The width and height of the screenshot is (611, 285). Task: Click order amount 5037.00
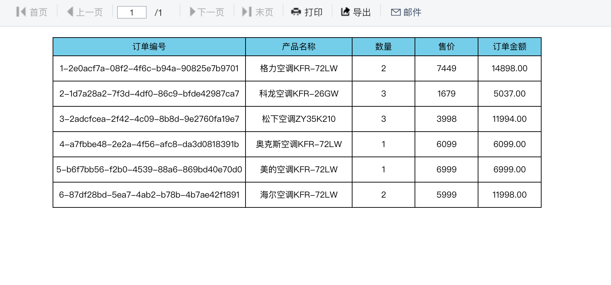pos(510,94)
